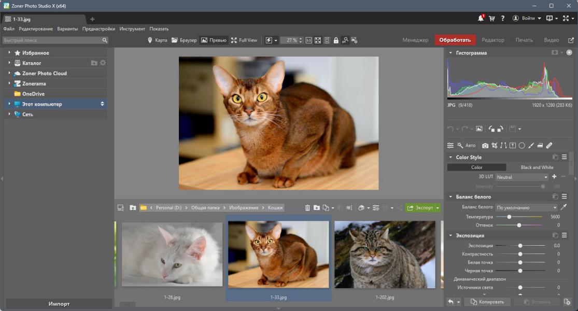Click the Обработать button
The height and width of the screenshot is (311, 578).
[x=455, y=40]
